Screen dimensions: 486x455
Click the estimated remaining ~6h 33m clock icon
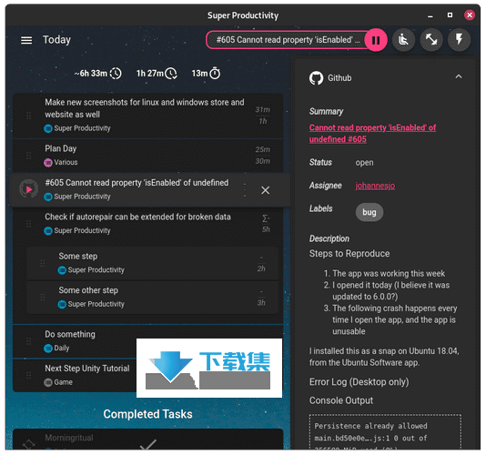(116, 74)
